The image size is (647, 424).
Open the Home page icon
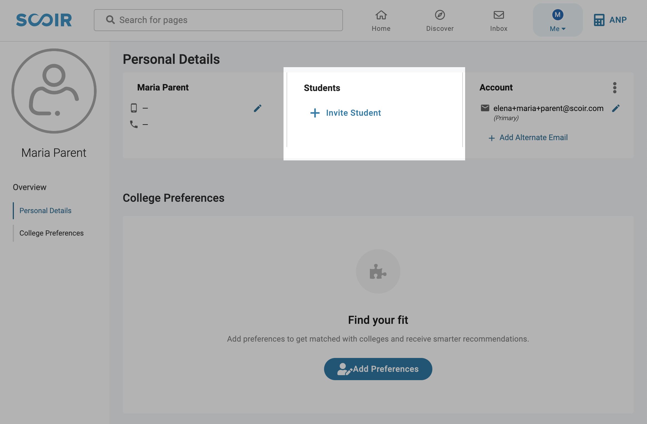[x=381, y=15]
